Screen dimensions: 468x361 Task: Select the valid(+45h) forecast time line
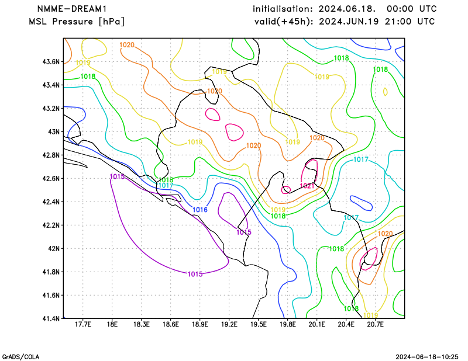pos(345,22)
